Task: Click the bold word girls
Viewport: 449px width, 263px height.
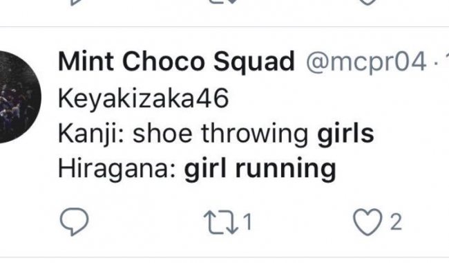Action: (345, 134)
